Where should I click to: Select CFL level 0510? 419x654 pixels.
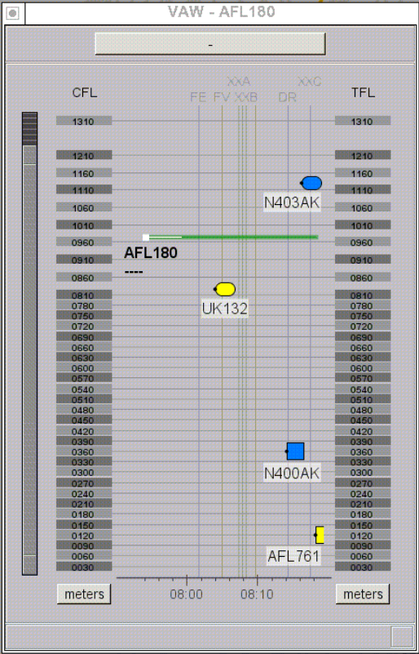coord(84,399)
